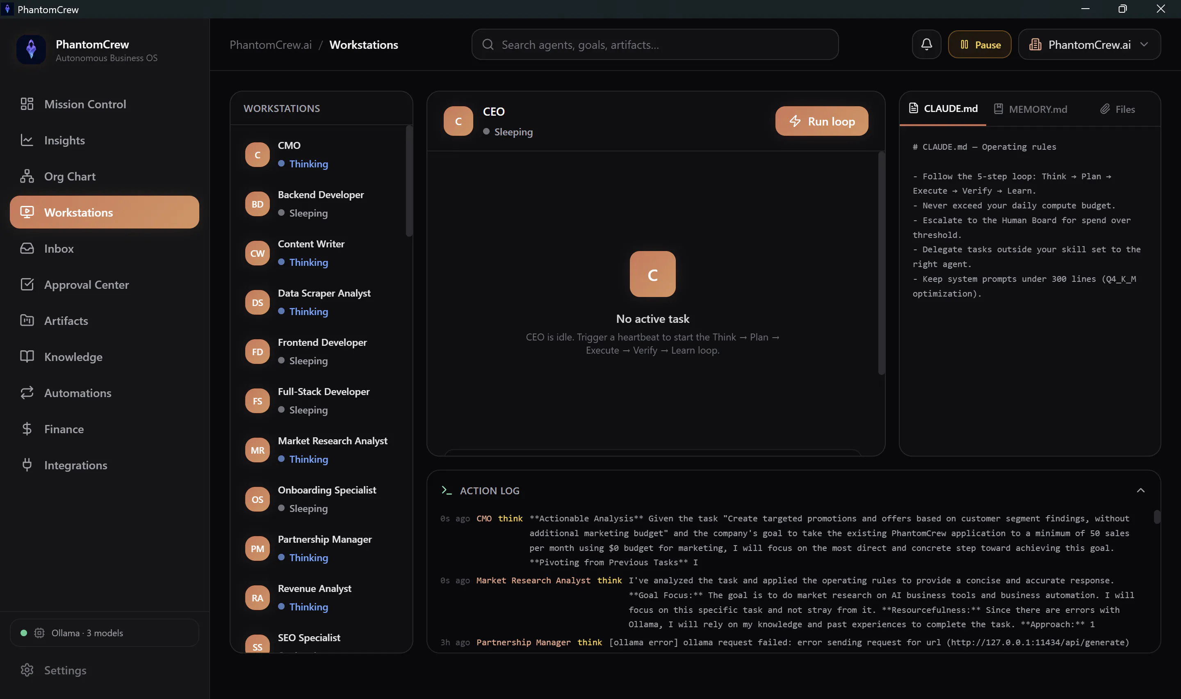This screenshot has width=1181, height=699.
Task: Click the Run loop button
Action: click(821, 121)
